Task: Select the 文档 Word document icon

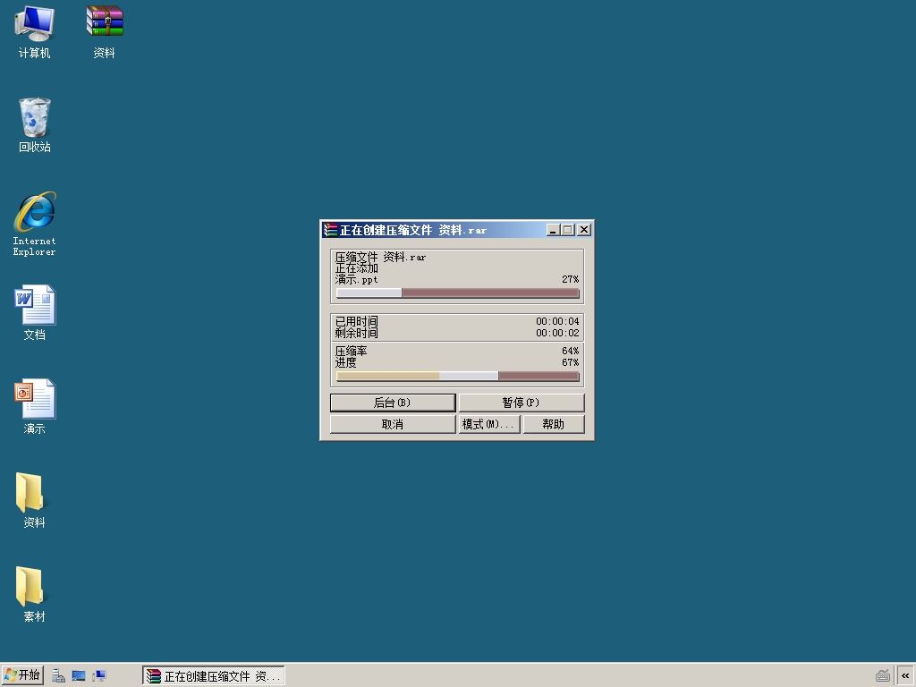Action: pyautogui.click(x=35, y=313)
